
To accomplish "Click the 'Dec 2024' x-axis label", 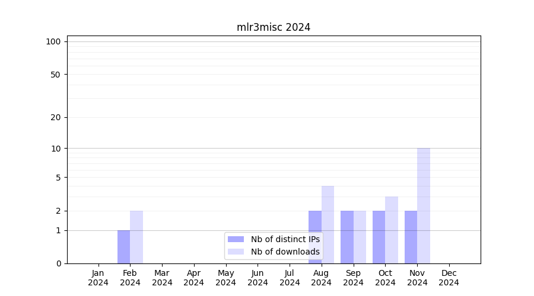I will click(449, 278).
